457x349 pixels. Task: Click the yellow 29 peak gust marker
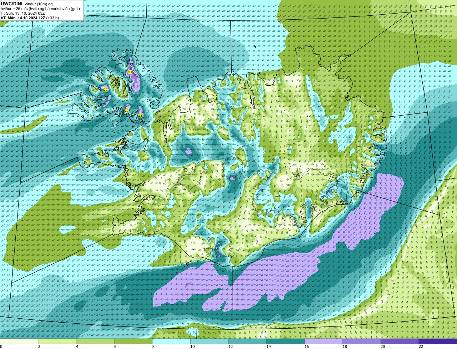(130, 72)
